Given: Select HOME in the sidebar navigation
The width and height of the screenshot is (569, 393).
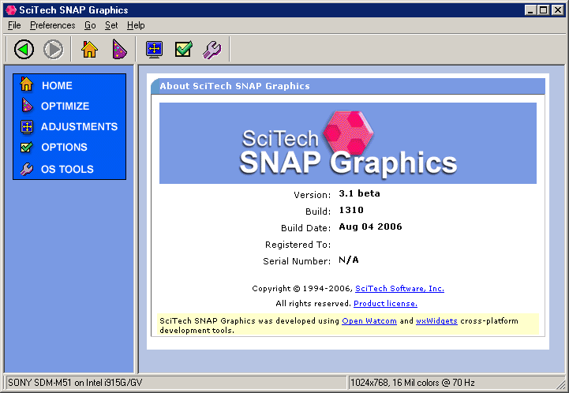Looking at the screenshot, I should (57, 86).
